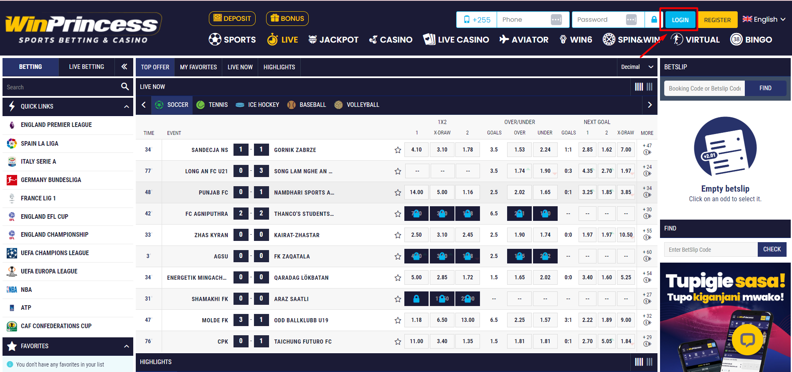
Task: Focus the Enter BetSlip Code field
Action: click(711, 249)
